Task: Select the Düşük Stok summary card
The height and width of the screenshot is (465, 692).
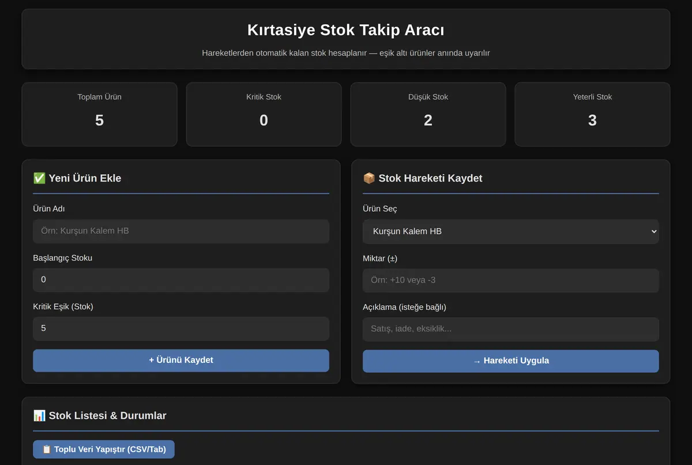Action: click(428, 114)
